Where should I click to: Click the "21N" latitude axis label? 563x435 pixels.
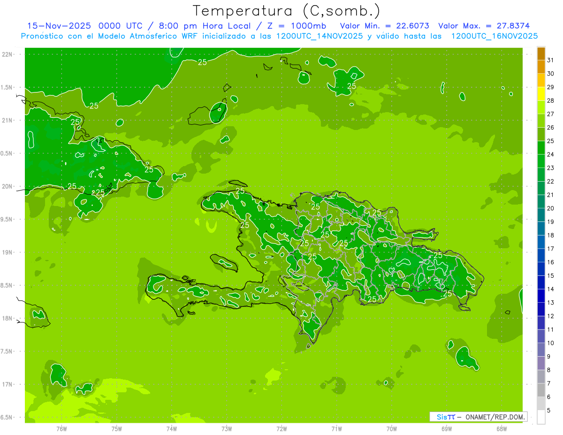pos(8,120)
